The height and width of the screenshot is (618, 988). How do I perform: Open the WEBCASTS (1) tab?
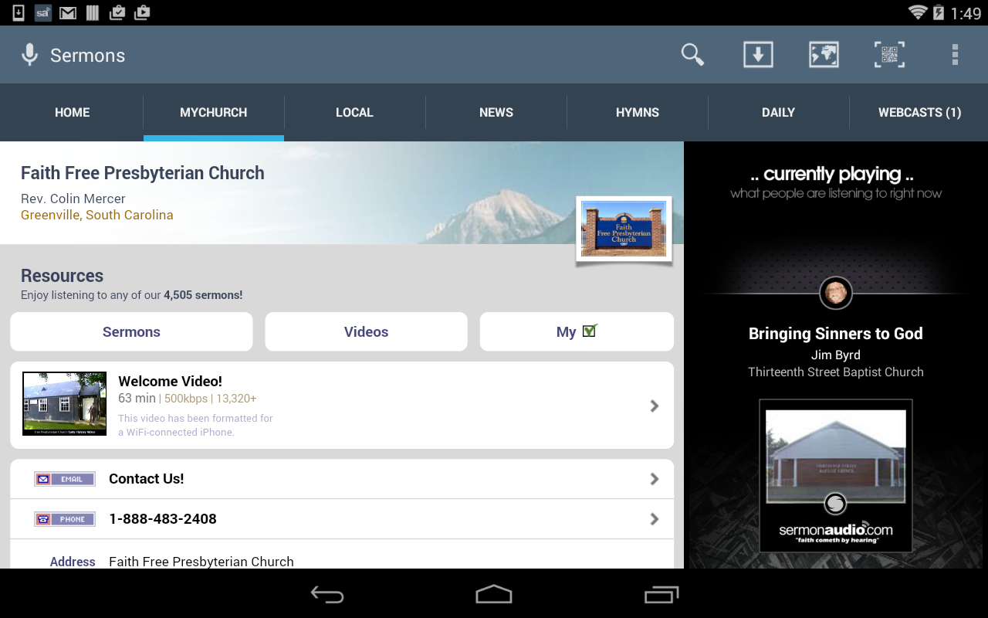[919, 113]
